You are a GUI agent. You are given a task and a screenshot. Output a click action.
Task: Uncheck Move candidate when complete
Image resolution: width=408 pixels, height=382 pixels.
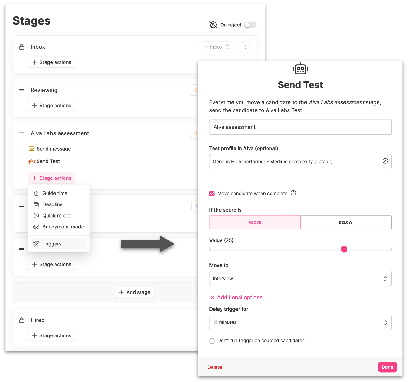(212, 193)
